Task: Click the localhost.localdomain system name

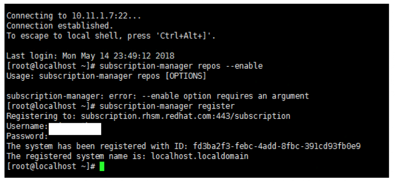Action: [200, 156]
